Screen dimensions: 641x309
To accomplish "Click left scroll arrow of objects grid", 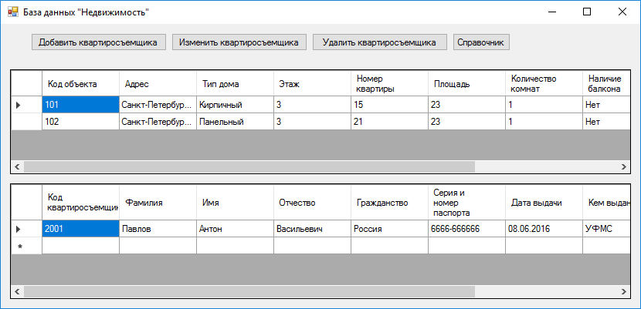I will pyautogui.click(x=17, y=166).
